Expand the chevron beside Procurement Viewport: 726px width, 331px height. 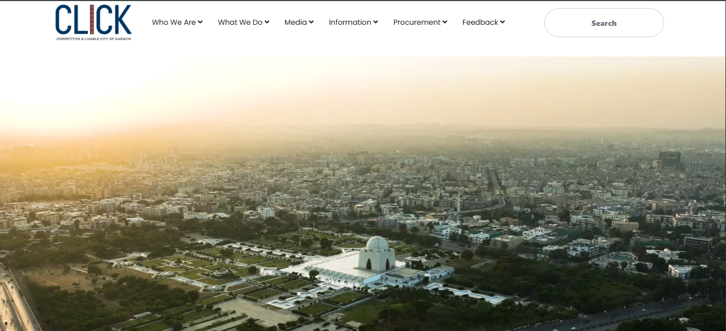tap(445, 22)
